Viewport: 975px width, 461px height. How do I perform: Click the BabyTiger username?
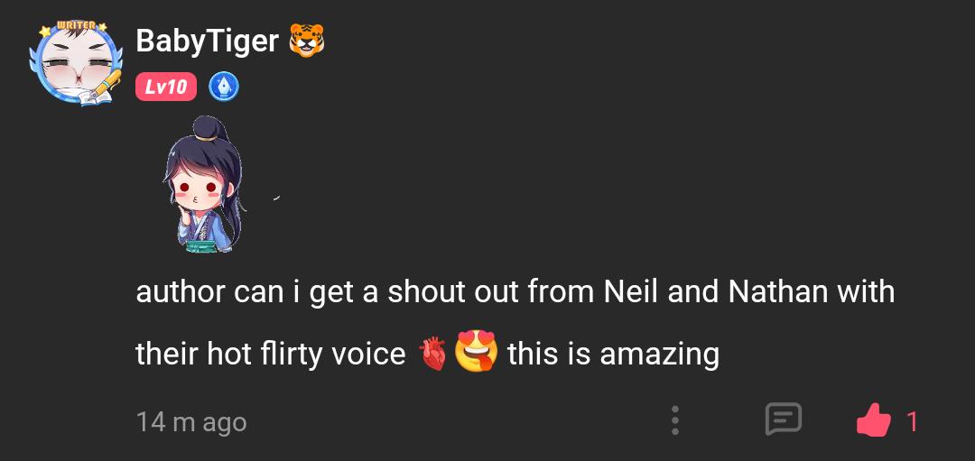(x=207, y=41)
